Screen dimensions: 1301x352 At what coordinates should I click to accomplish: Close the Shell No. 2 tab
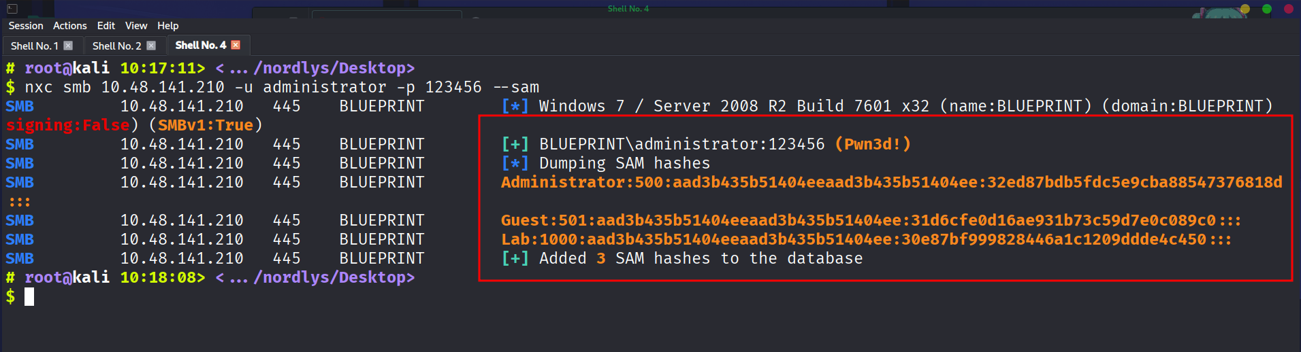tap(151, 46)
